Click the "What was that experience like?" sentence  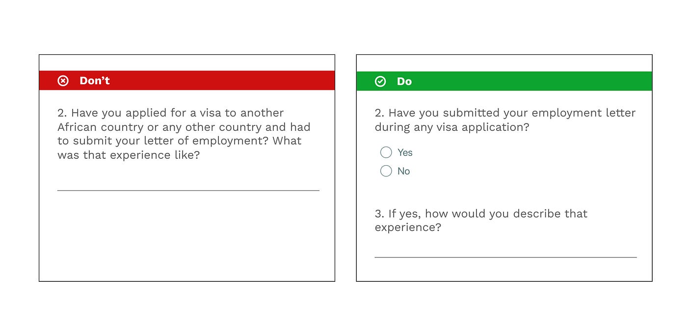(180, 148)
